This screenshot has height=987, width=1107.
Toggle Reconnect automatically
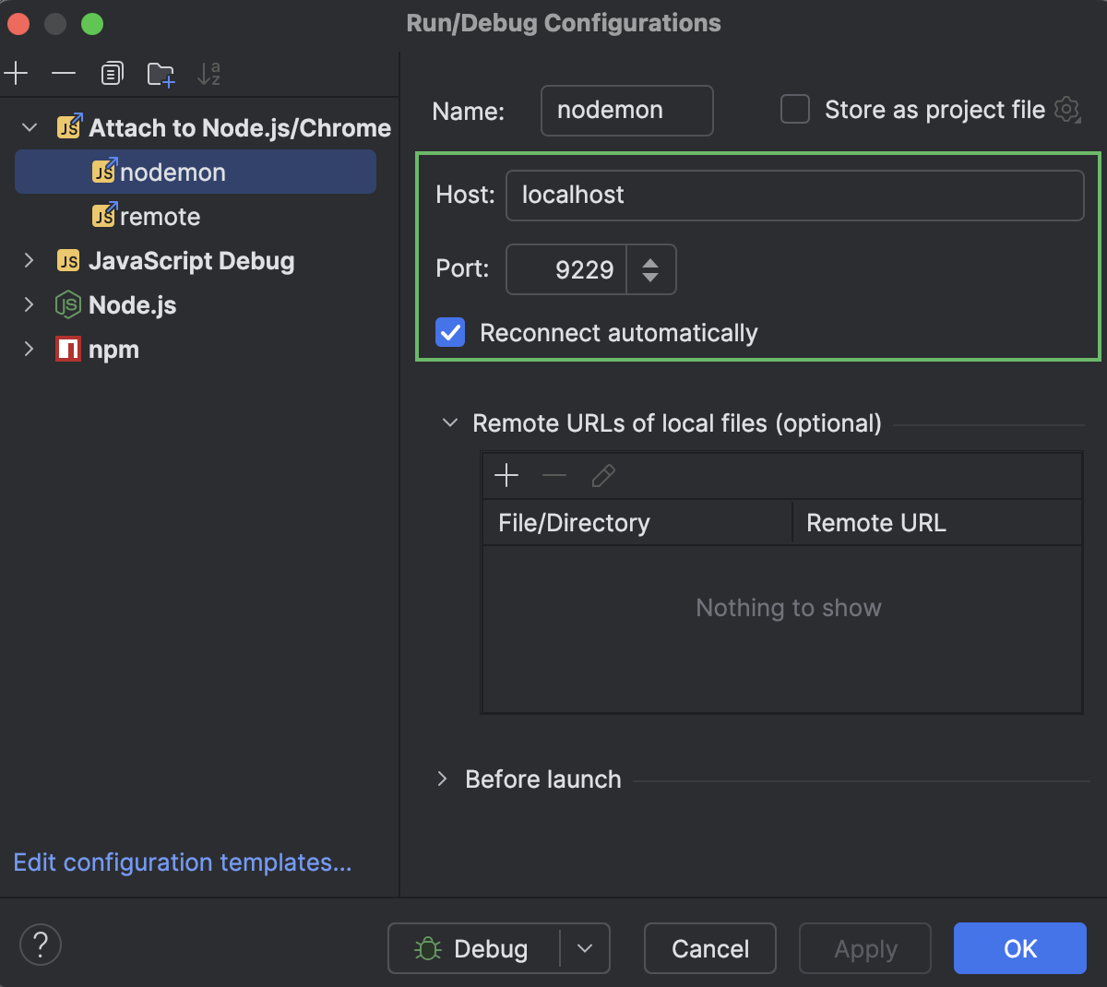[x=449, y=333]
